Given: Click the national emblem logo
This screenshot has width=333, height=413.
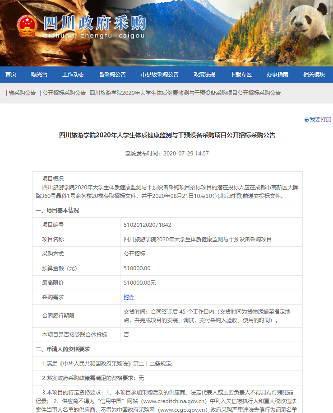Looking at the screenshot, I should click(27, 26).
